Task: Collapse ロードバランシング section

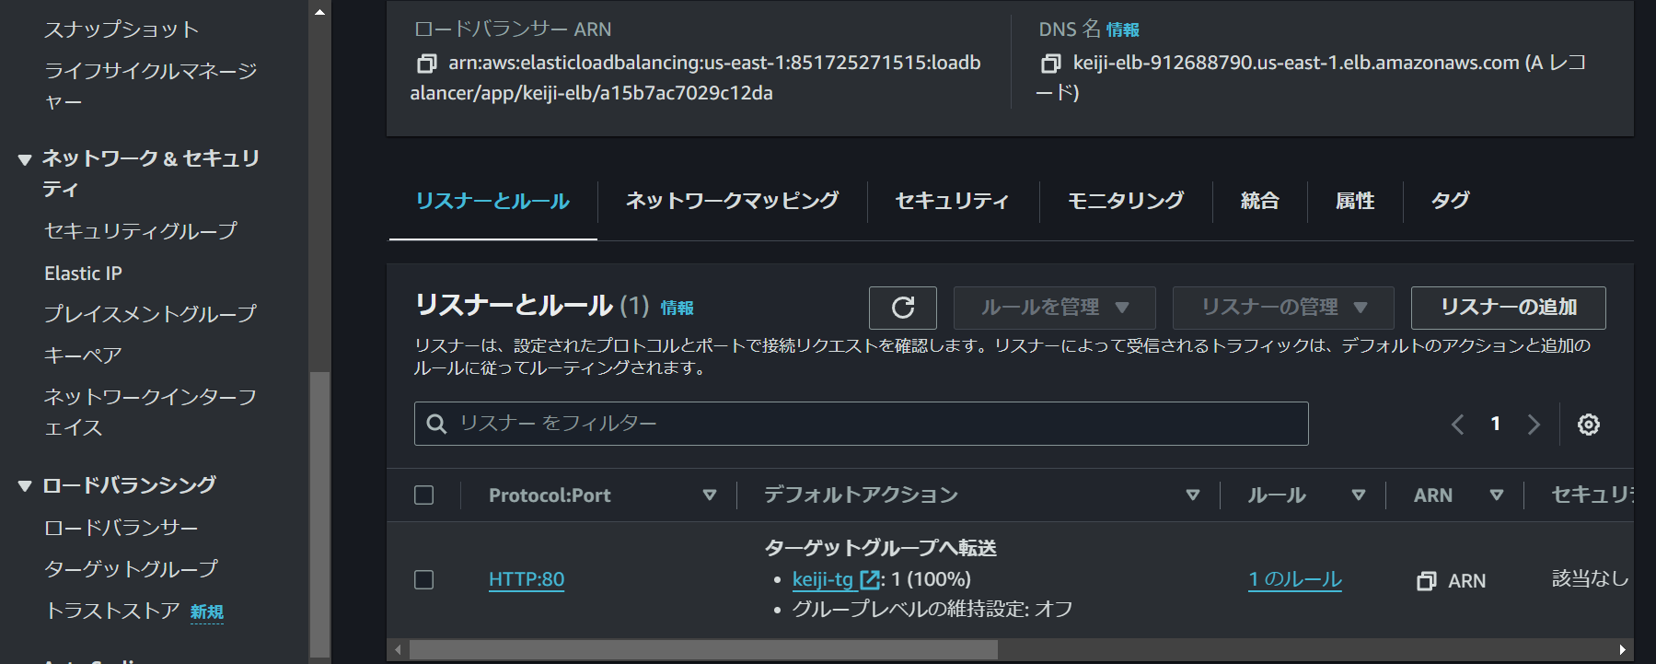Action: pyautogui.click(x=25, y=486)
